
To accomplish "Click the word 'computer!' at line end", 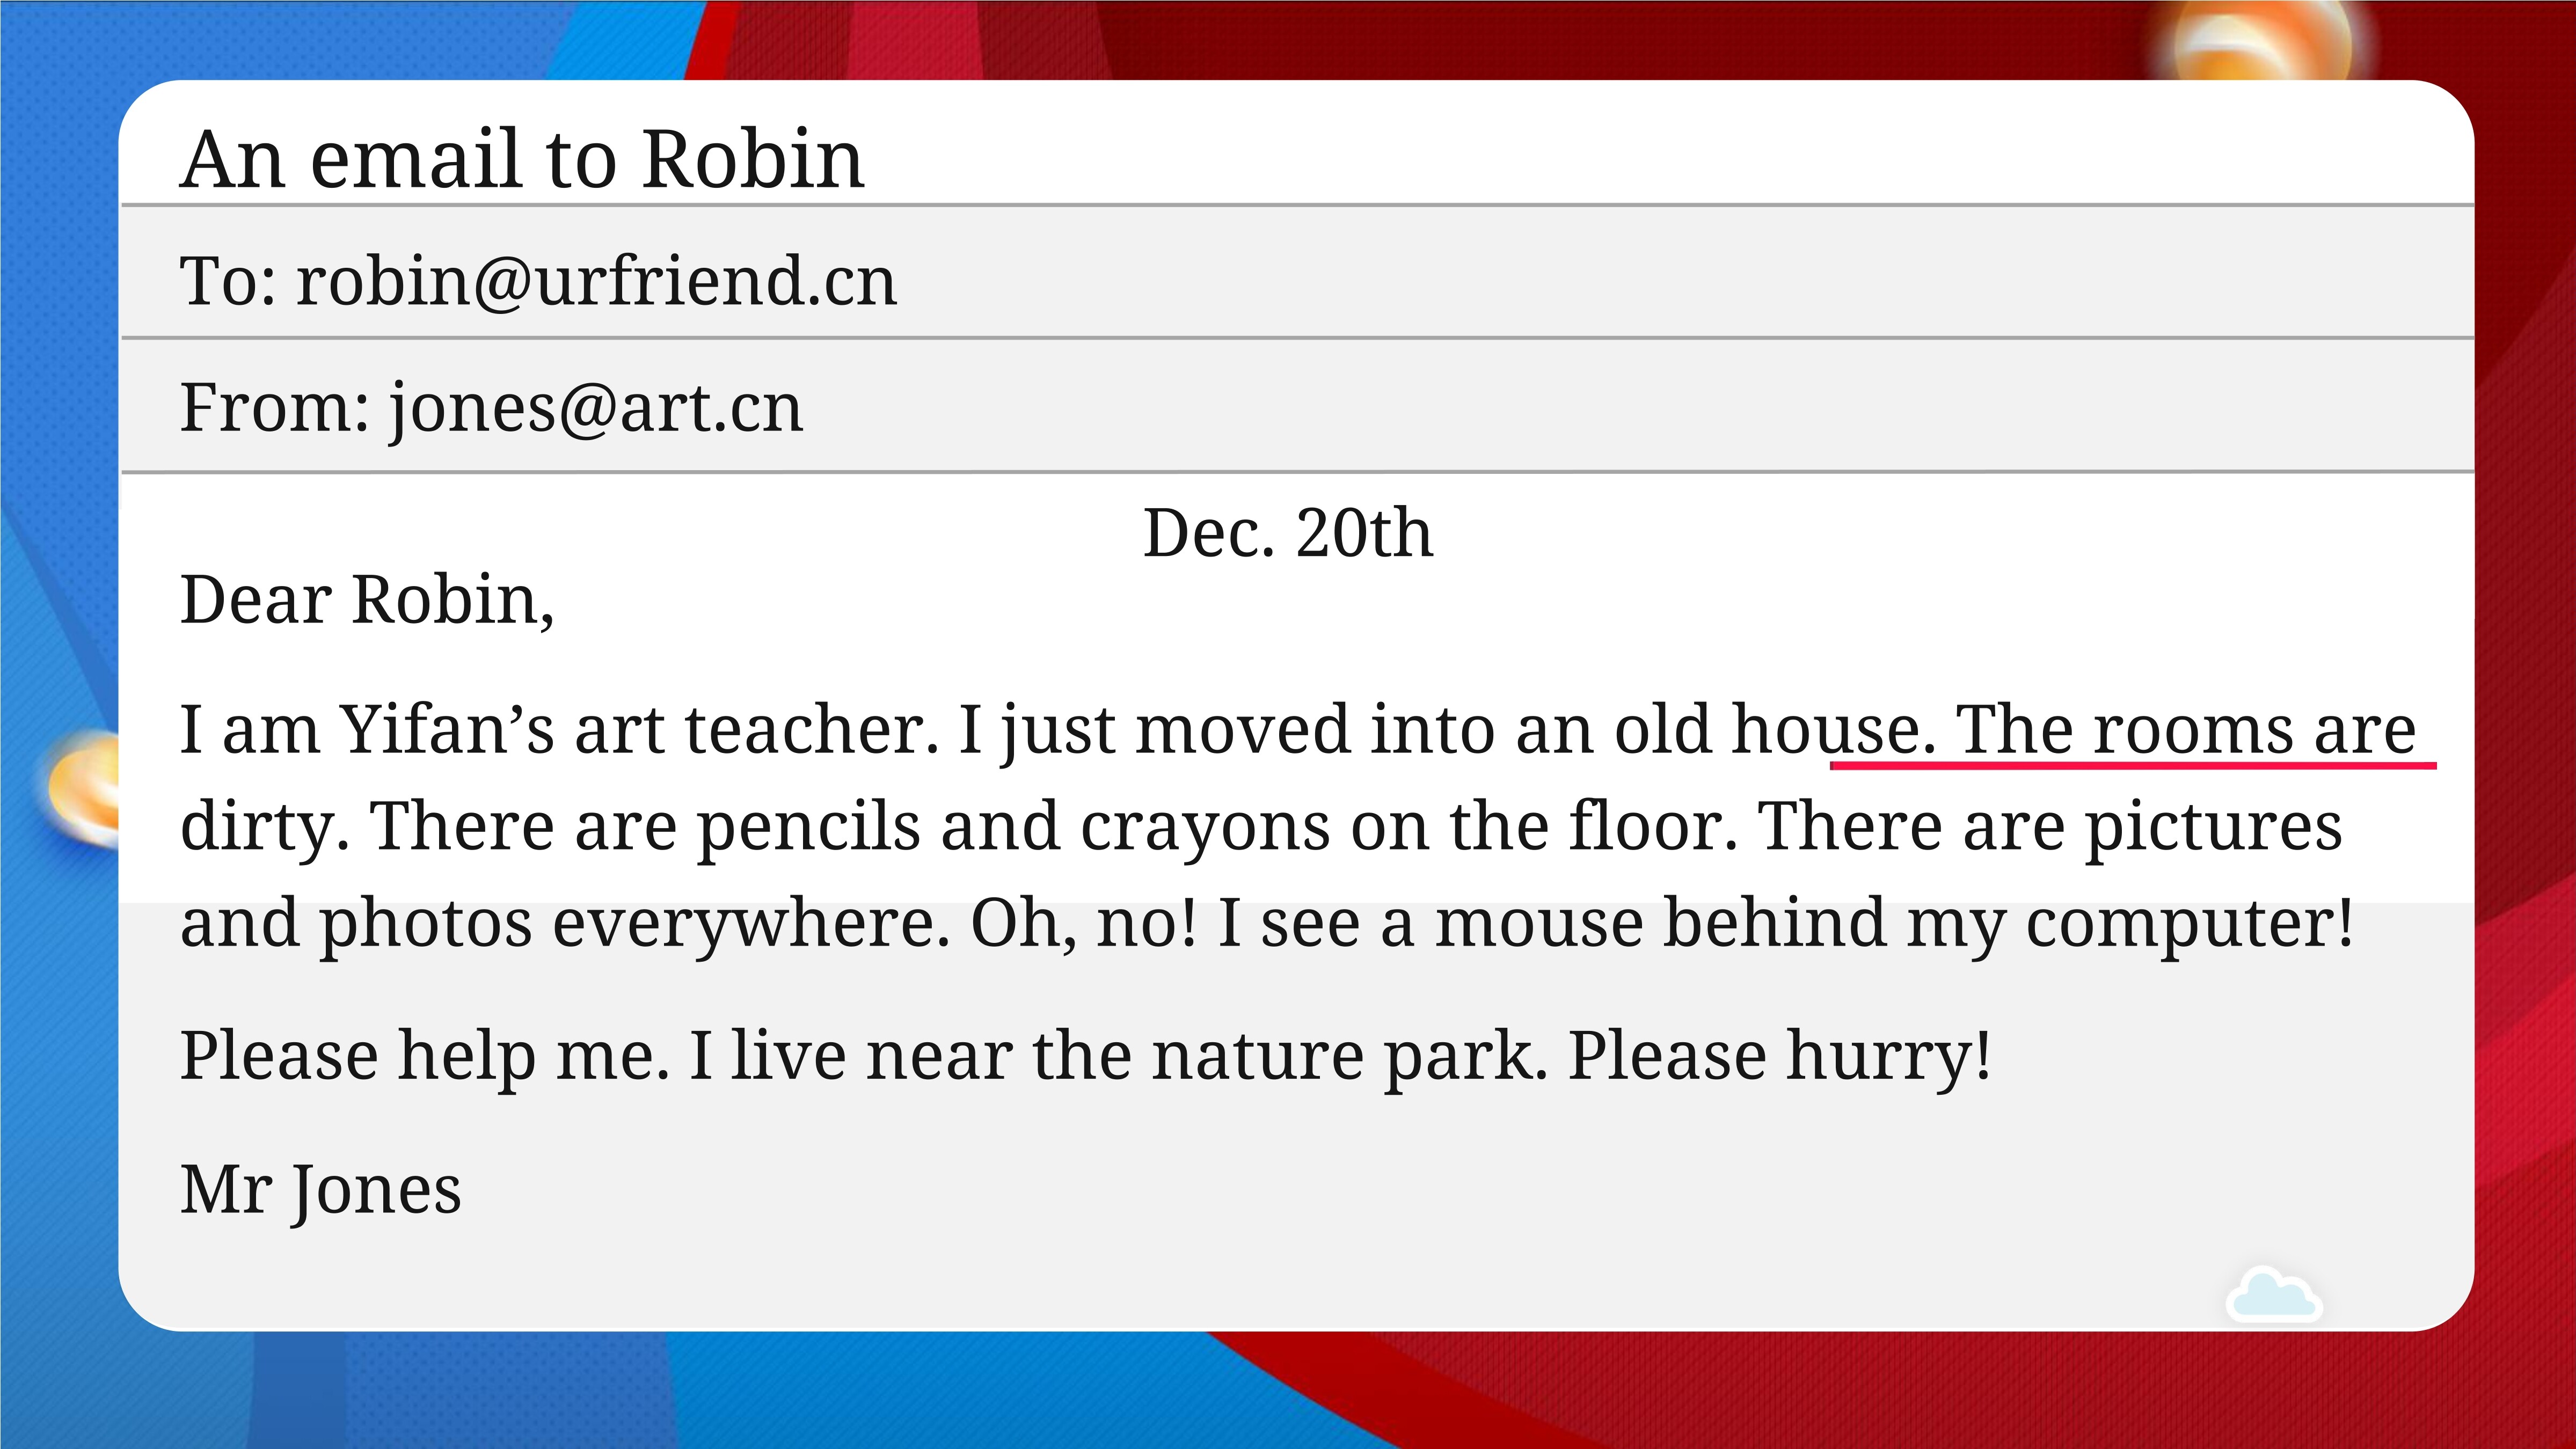I will (2190, 924).
